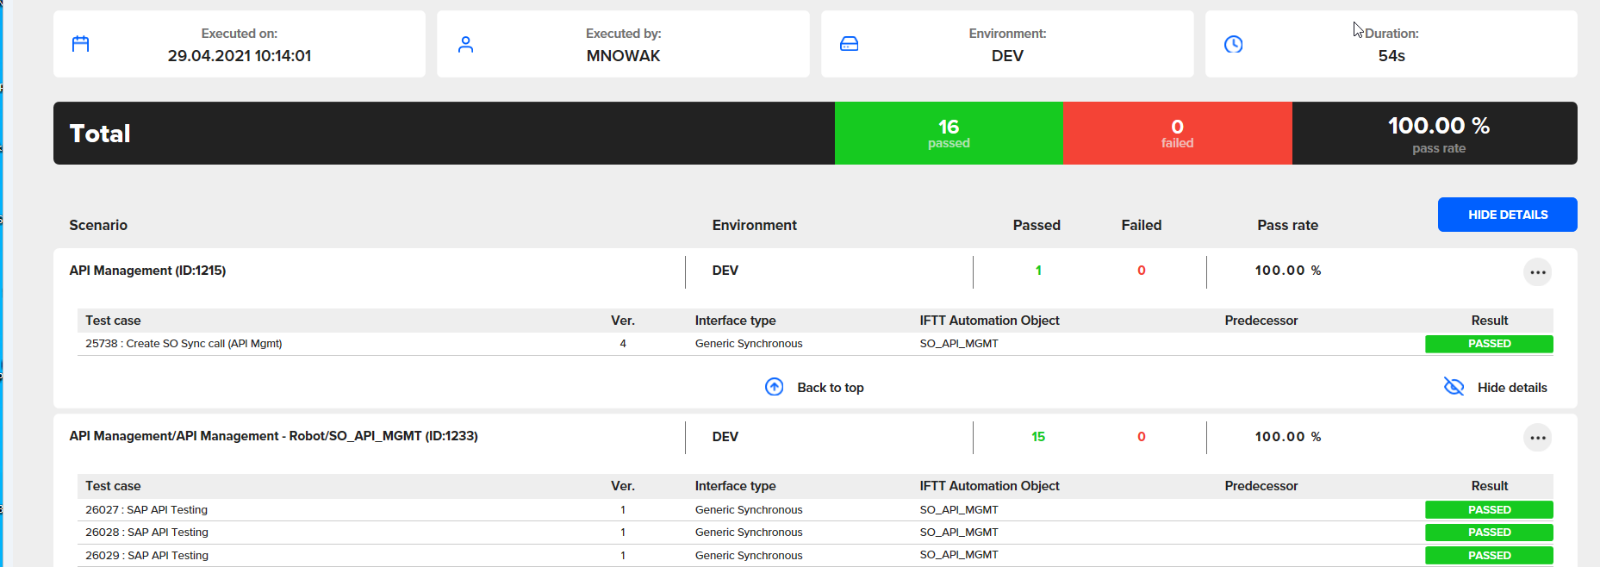Open three-dot menu for SO_API_MGMT scenario (ID:1233)
Viewport: 1600px width, 567px height.
point(1537,438)
